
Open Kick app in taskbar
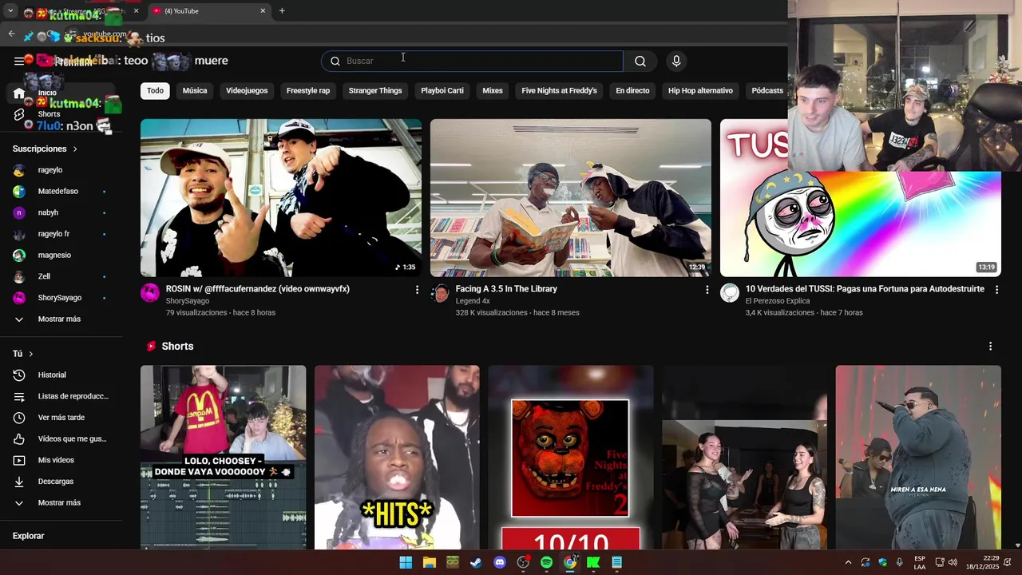pyautogui.click(x=593, y=563)
